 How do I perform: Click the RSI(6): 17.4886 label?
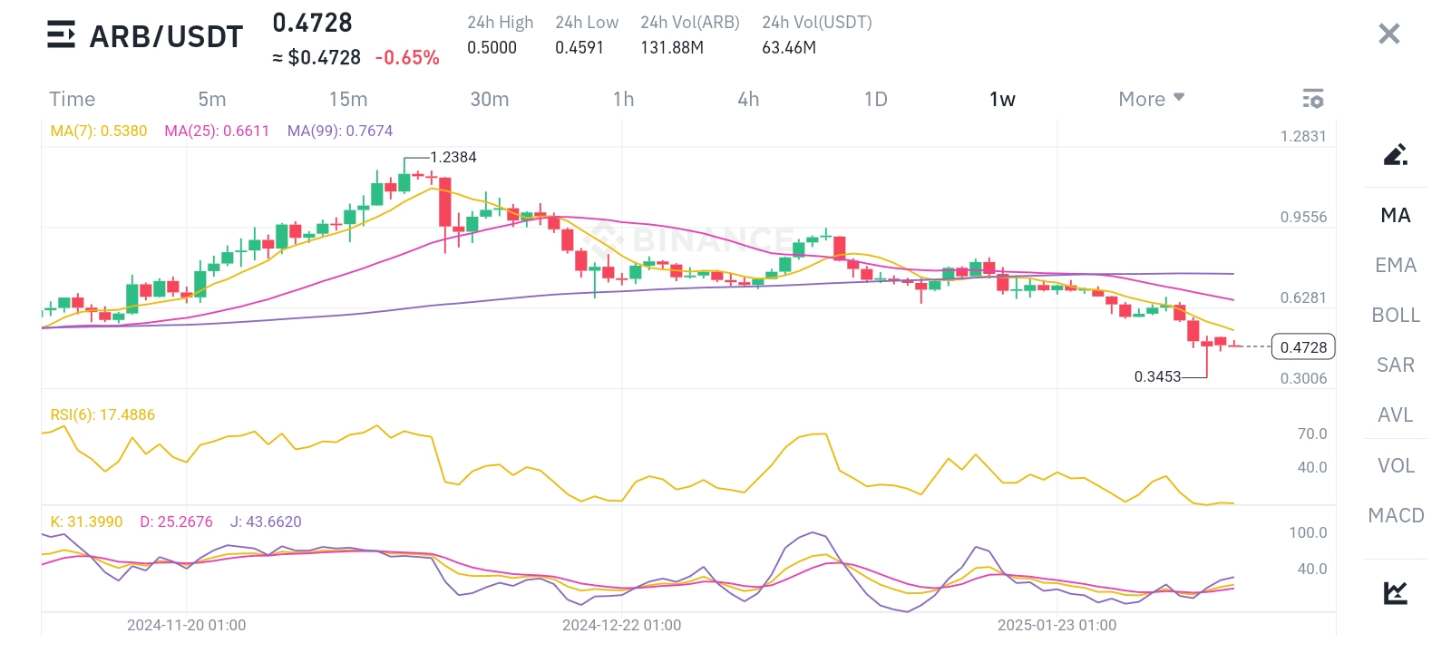pos(102,414)
